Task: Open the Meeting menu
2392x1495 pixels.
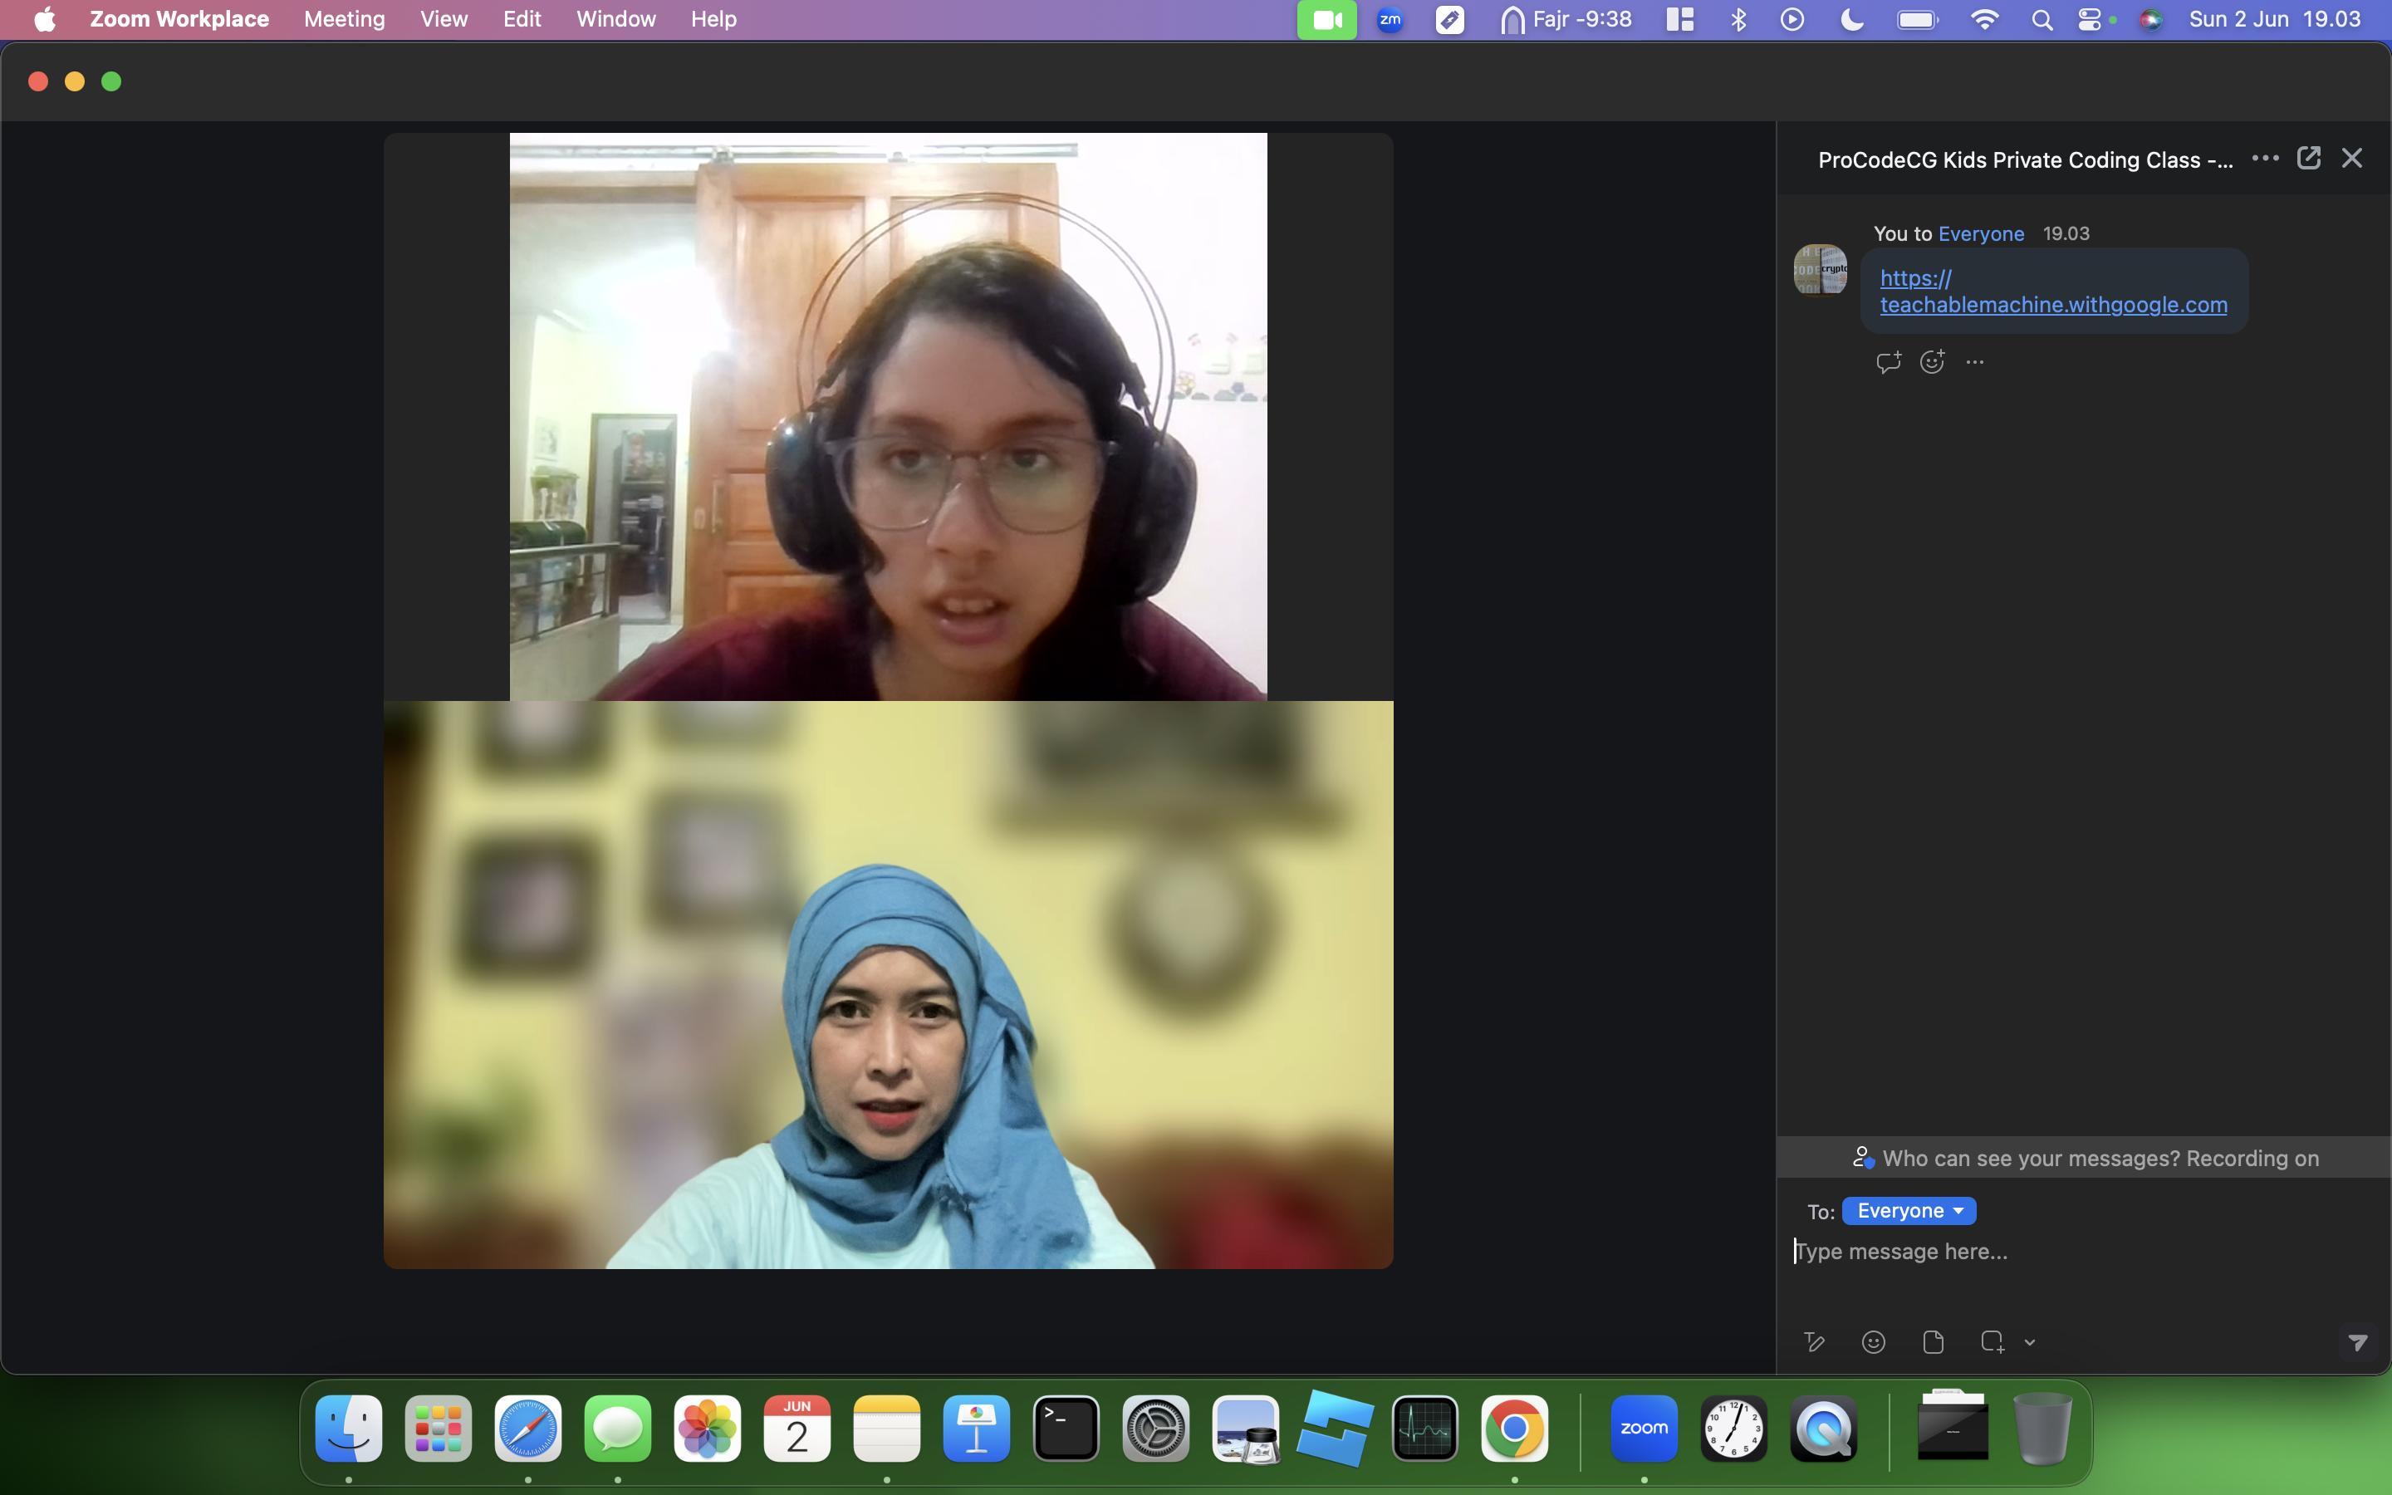Action: click(x=344, y=19)
